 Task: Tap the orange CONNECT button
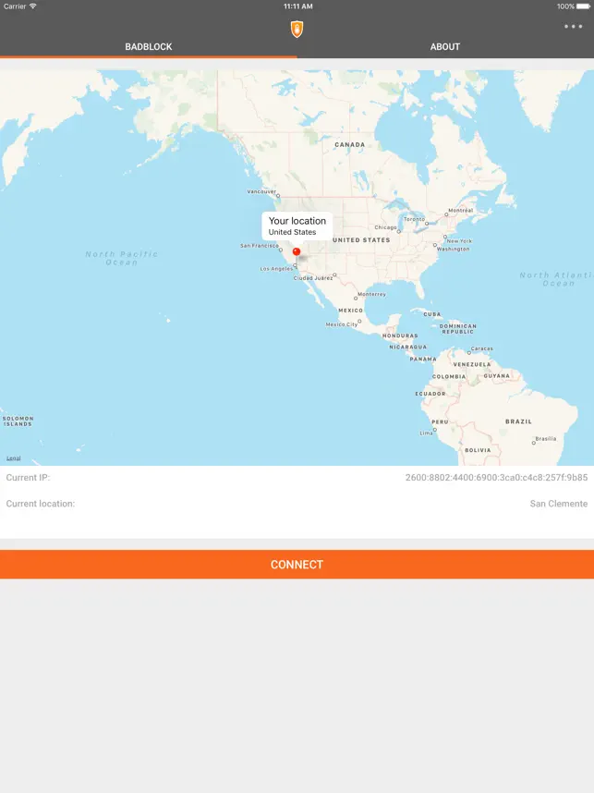pos(297,565)
